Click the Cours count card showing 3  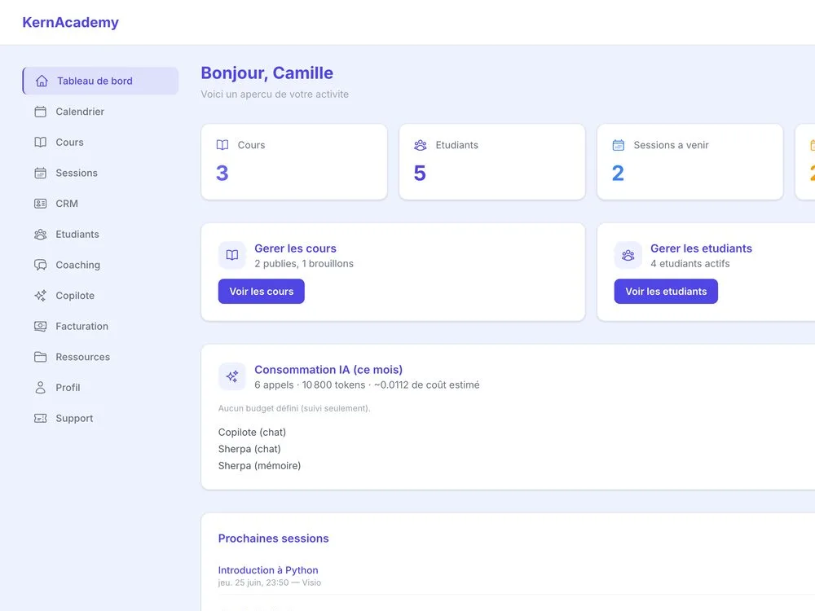coord(294,161)
